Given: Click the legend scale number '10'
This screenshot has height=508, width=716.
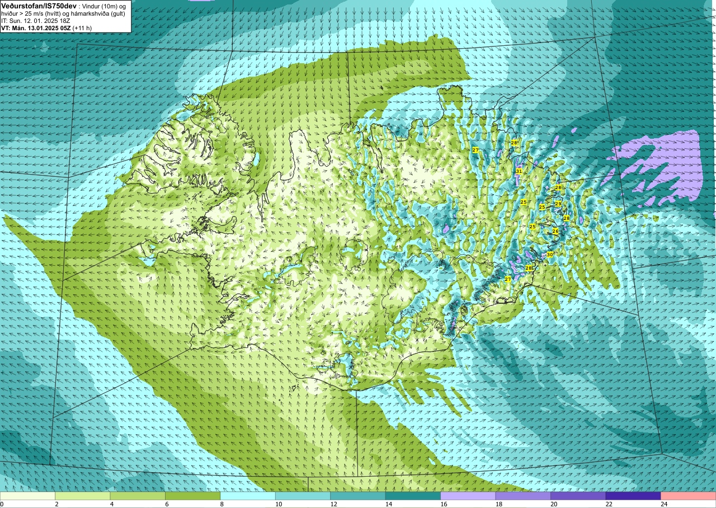Looking at the screenshot, I should click(x=279, y=504).
